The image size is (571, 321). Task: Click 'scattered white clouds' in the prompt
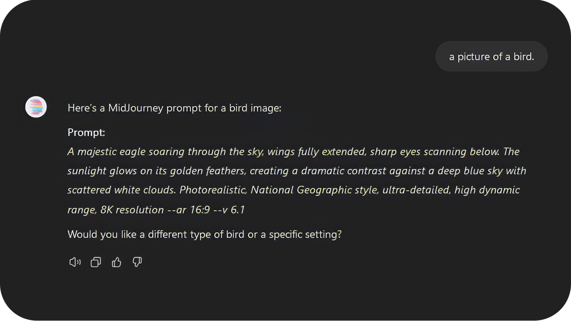(x=121, y=190)
